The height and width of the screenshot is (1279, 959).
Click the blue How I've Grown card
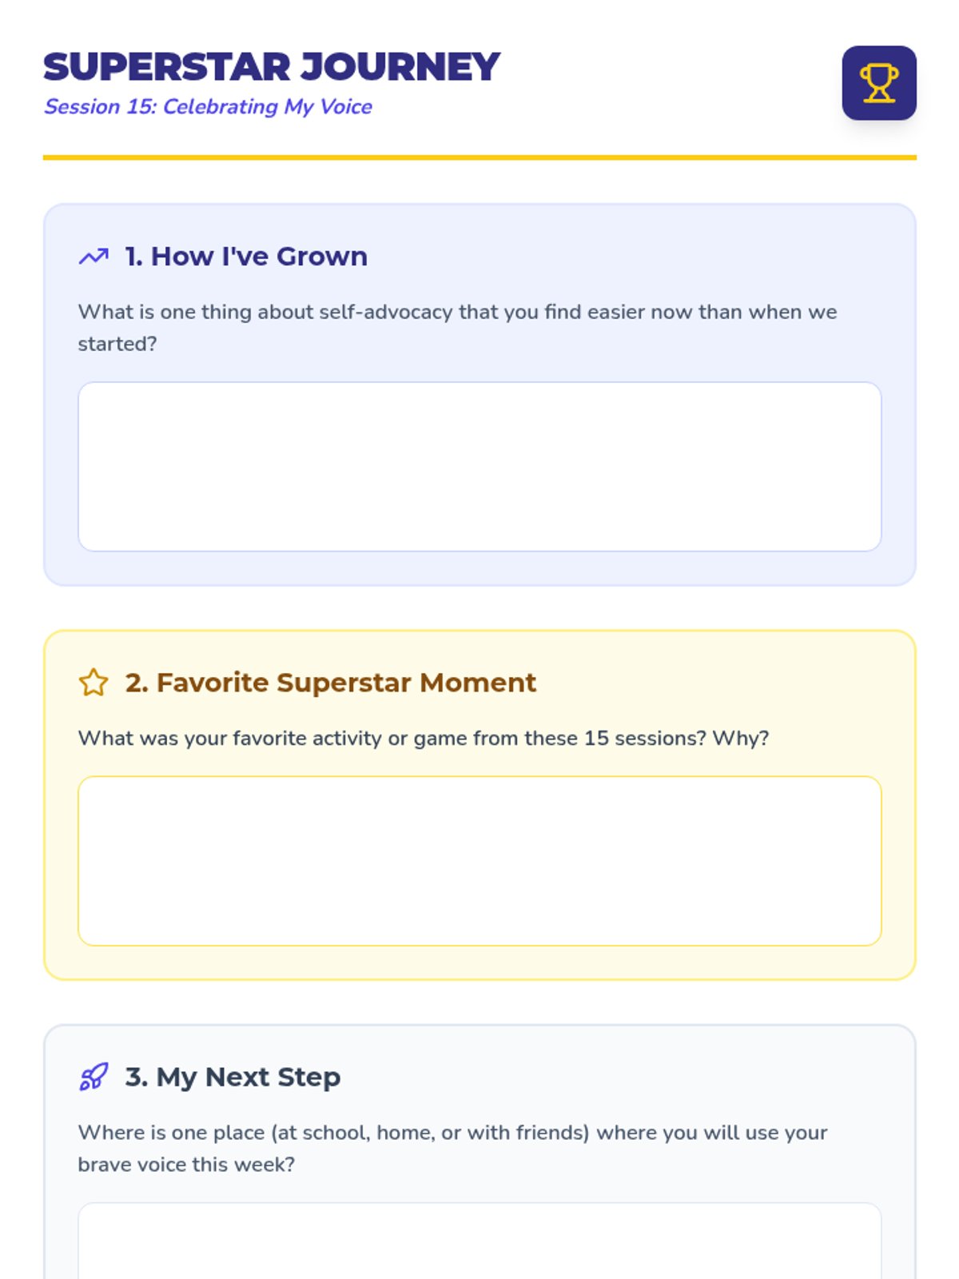click(479, 395)
